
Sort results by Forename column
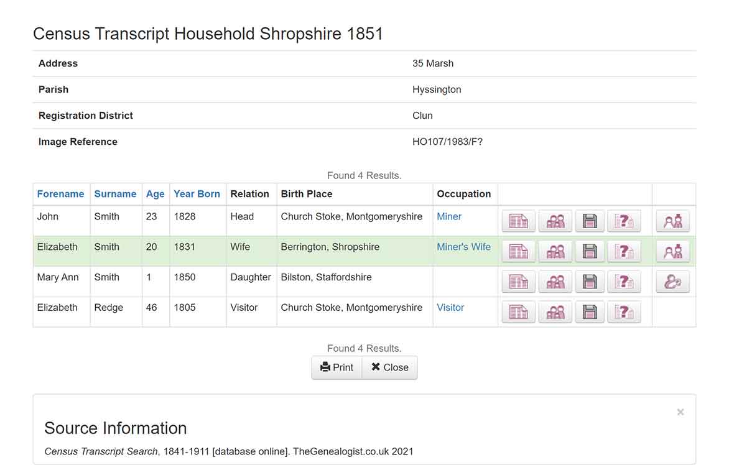pyautogui.click(x=60, y=194)
